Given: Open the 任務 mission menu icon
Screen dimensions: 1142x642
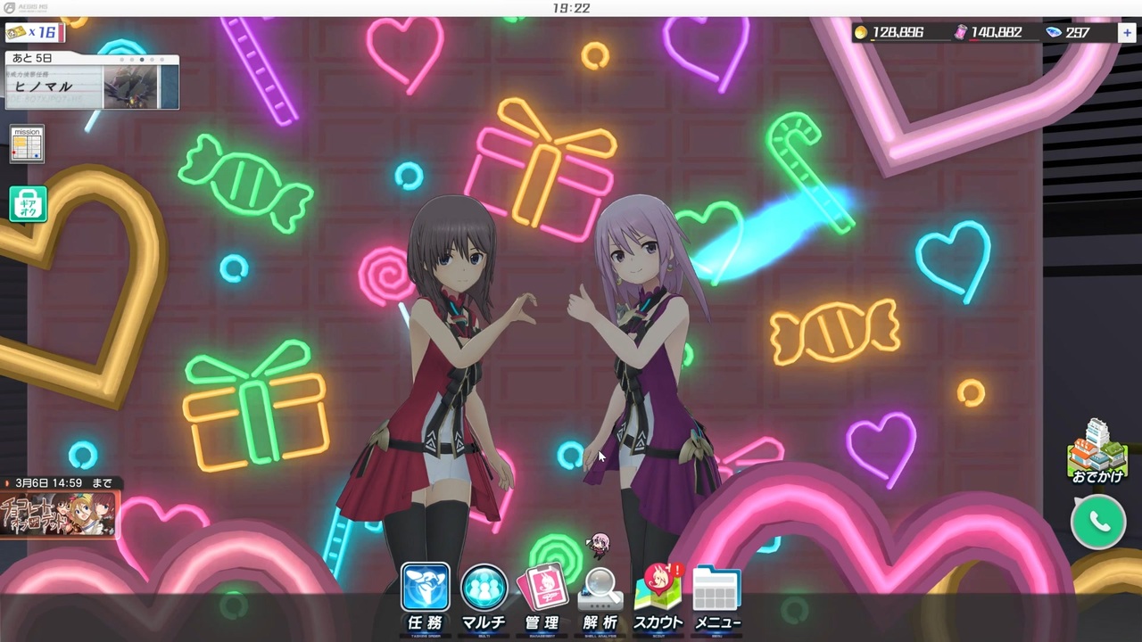Looking at the screenshot, I should 425,597.
